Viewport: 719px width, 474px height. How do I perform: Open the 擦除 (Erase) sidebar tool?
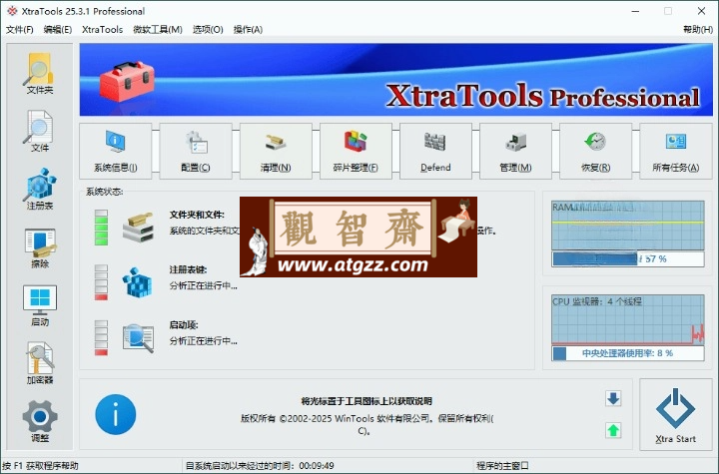click(x=40, y=248)
